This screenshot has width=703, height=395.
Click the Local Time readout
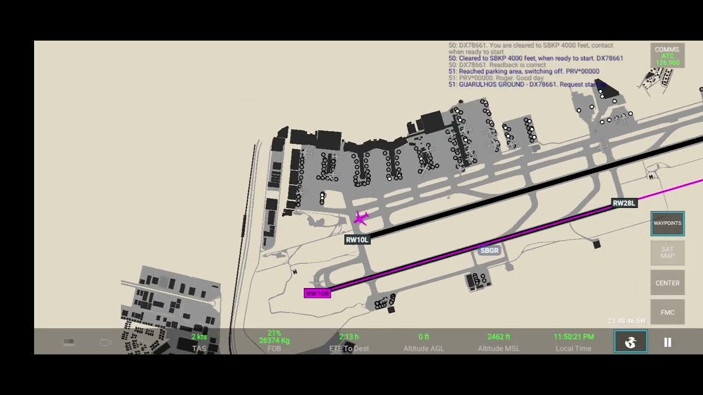pos(573,342)
